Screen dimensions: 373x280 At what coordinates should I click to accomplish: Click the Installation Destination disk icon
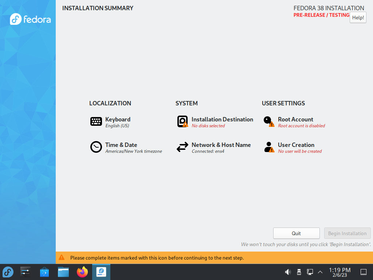[x=182, y=121]
